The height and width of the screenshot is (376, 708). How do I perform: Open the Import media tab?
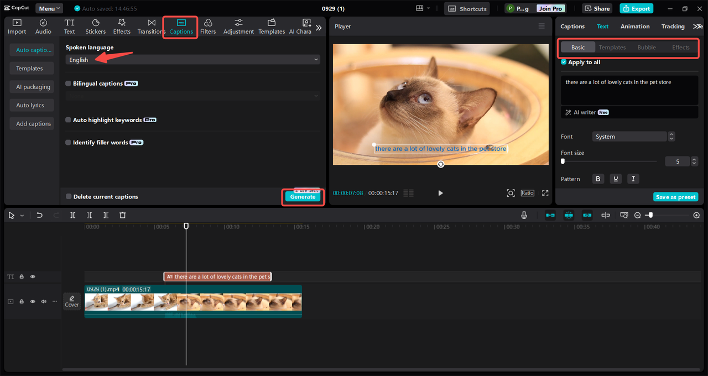(17, 27)
